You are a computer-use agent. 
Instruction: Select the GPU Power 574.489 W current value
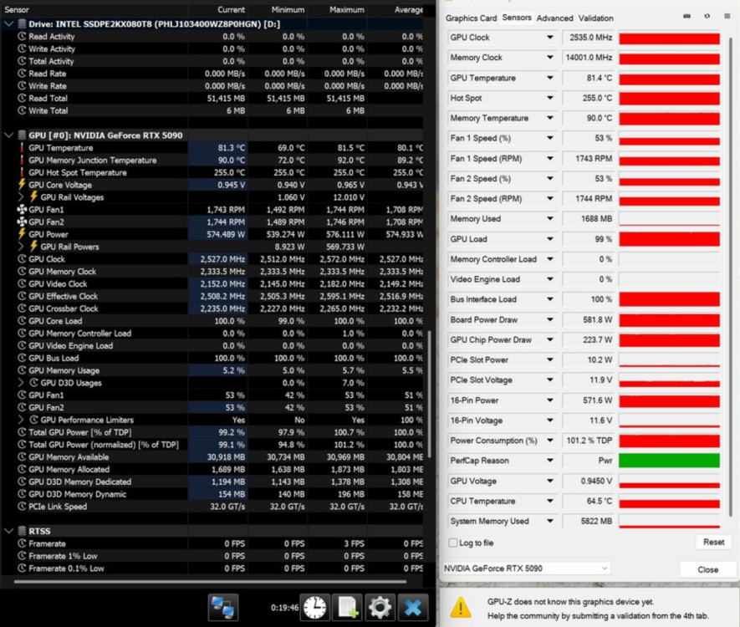pos(218,234)
